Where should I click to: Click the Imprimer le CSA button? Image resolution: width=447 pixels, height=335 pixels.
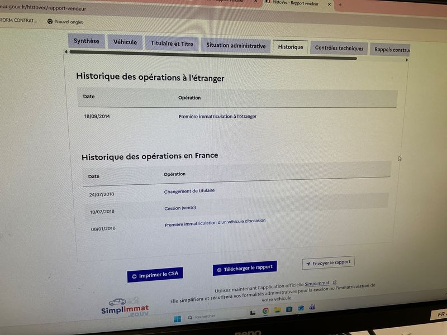155,275
